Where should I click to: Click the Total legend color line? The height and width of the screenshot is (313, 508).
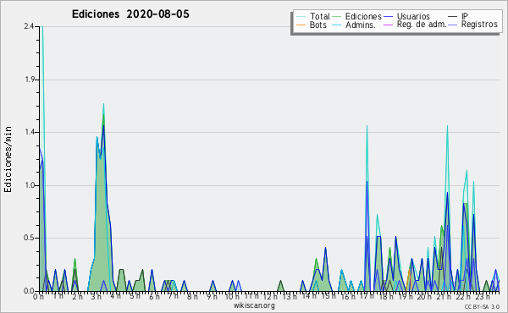click(301, 17)
